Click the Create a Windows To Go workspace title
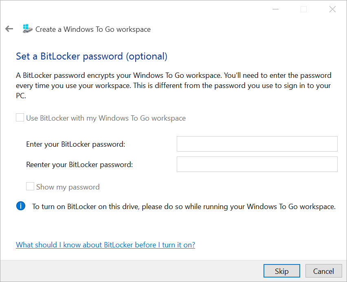 coord(93,29)
